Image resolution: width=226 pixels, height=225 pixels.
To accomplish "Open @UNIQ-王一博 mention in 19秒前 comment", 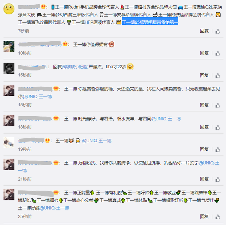I will (x=96, y=140).
